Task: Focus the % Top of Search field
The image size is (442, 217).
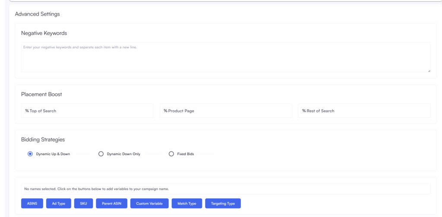Action: [x=87, y=111]
